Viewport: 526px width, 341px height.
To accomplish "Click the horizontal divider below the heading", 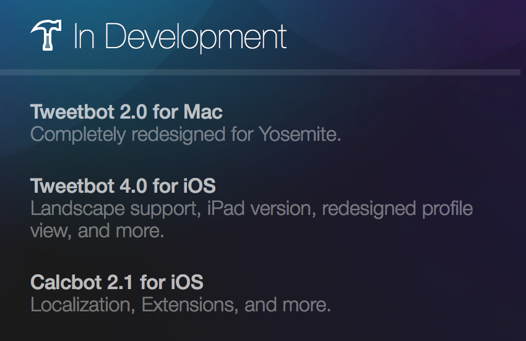I will point(260,72).
